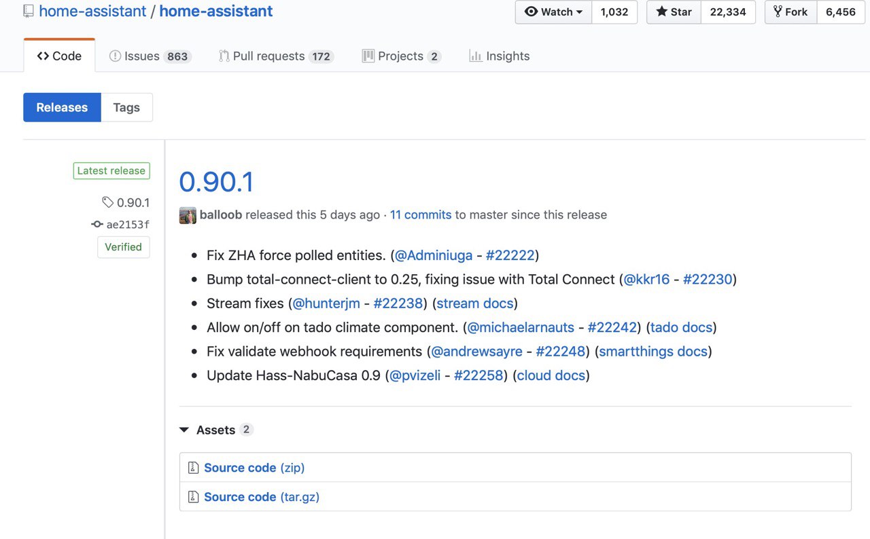Open the Pull requests tab

click(276, 56)
